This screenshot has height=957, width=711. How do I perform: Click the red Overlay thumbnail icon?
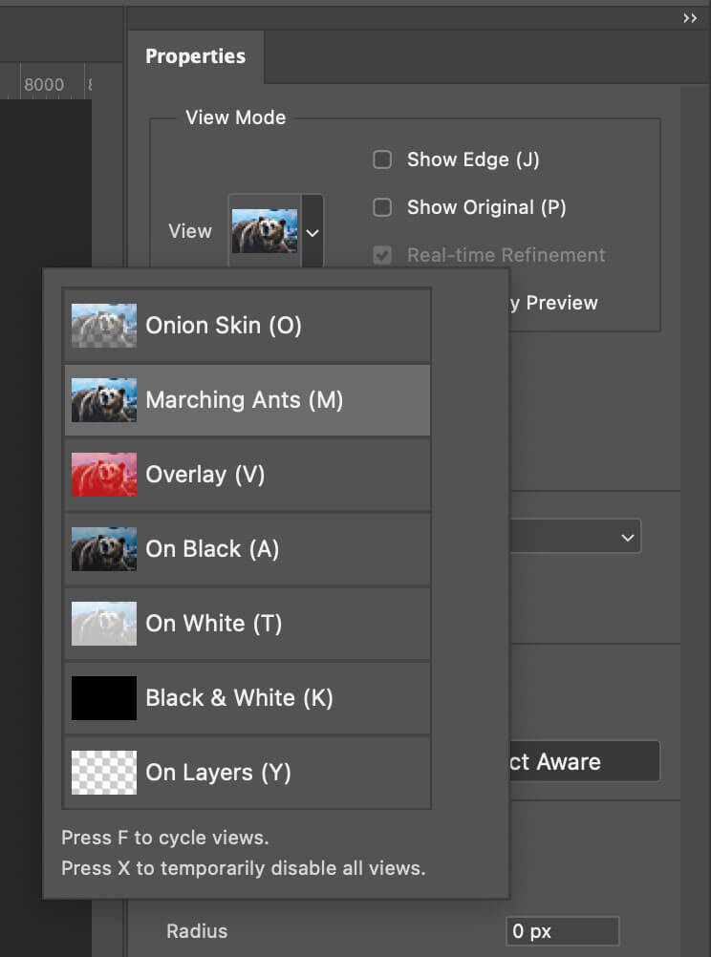[104, 475]
